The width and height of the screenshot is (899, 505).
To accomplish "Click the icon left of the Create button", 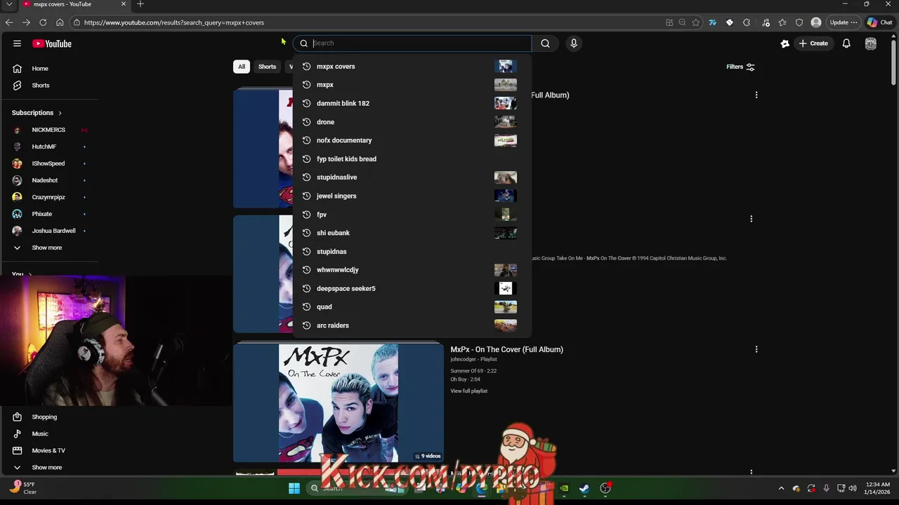I will tap(785, 43).
